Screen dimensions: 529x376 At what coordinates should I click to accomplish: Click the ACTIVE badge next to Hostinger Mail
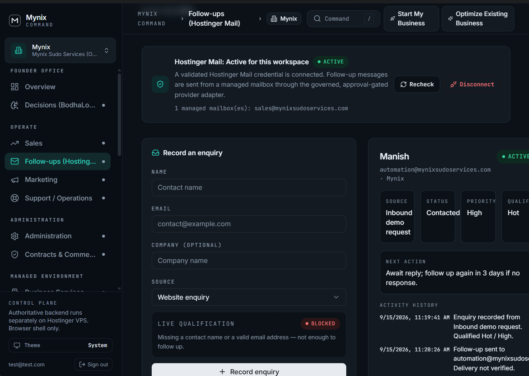point(331,62)
